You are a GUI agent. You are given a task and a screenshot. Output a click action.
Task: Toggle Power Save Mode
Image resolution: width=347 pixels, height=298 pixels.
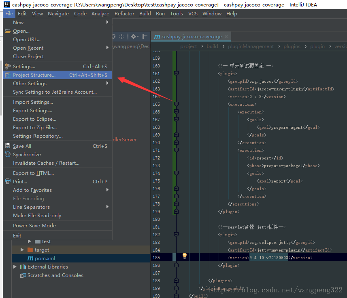[58, 226]
